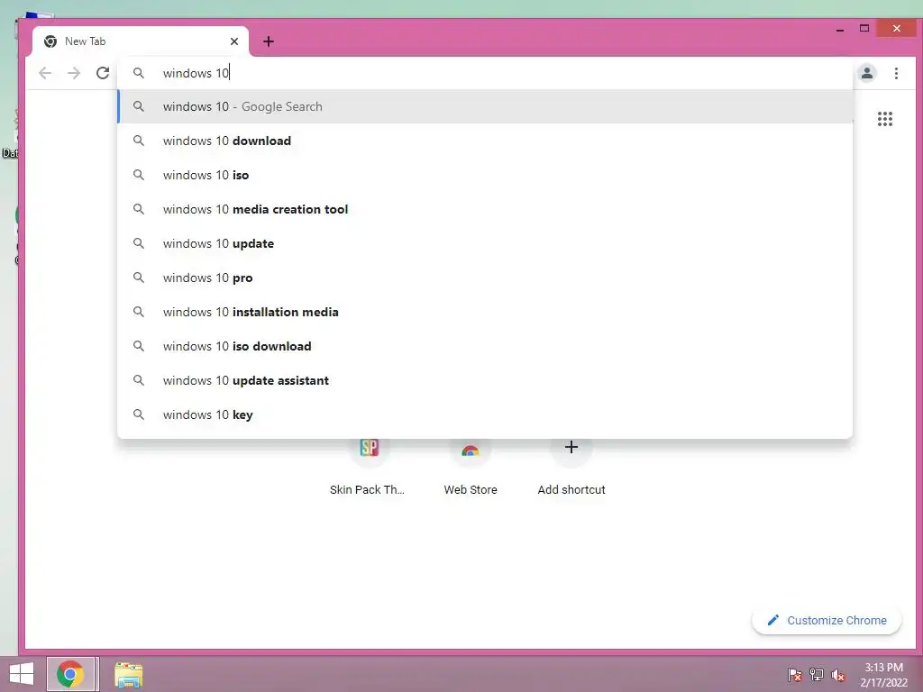Select the New Tab tab

pos(141,41)
